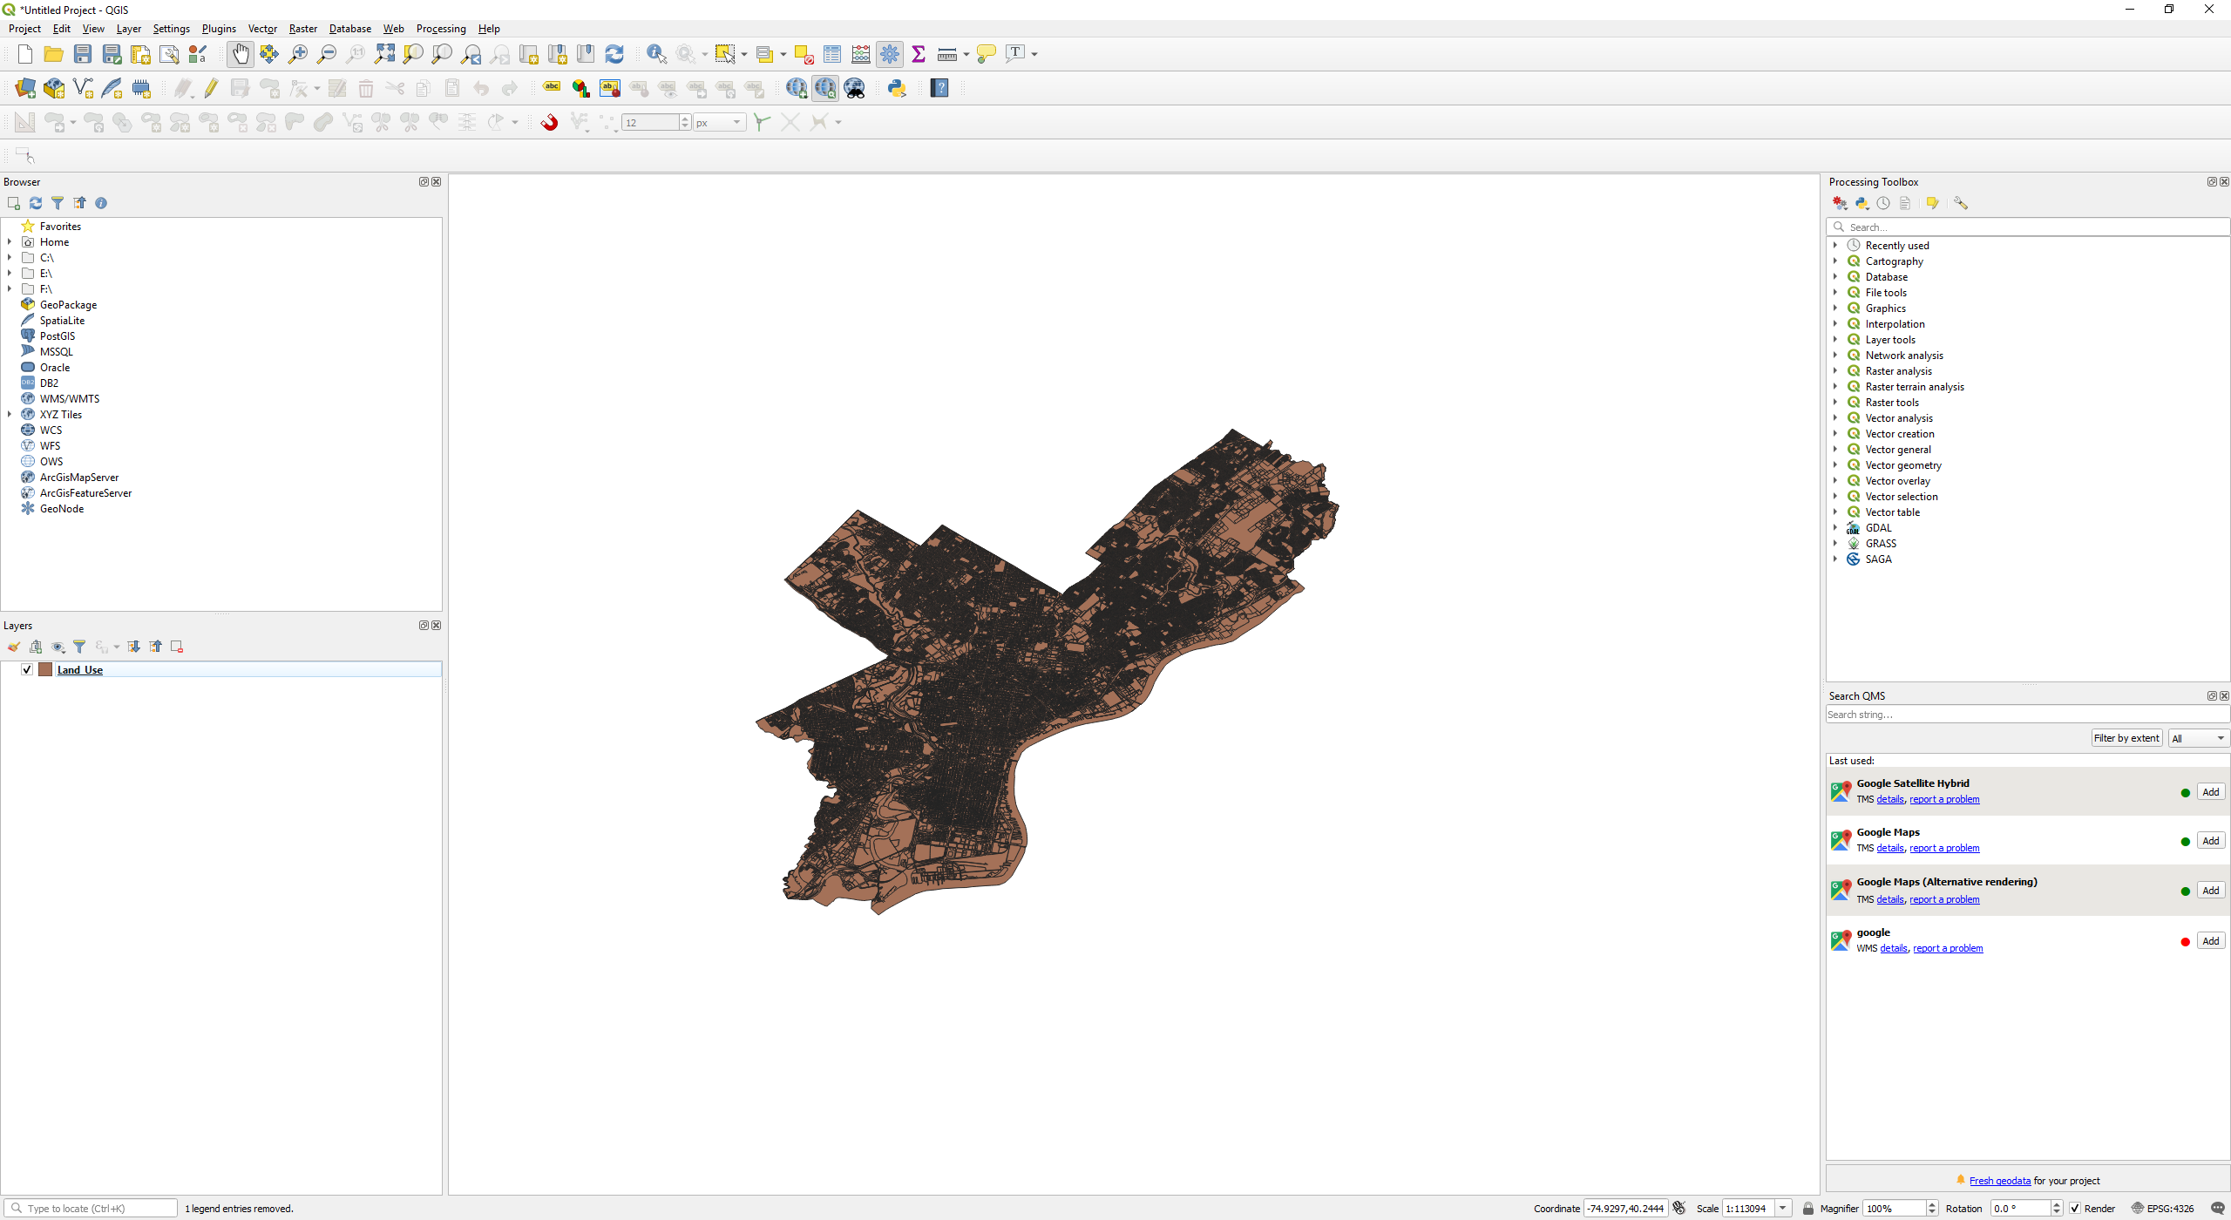Click the Fresh geodata link
The image size is (2231, 1220).
click(1999, 1181)
